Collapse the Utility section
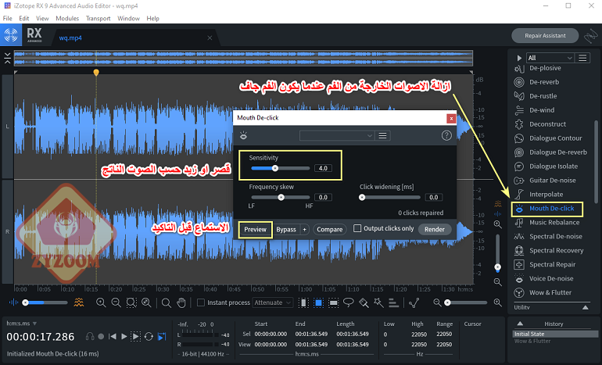602x365 pixels. point(585,307)
